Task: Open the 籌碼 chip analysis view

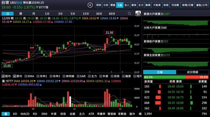Action: (148, 5)
